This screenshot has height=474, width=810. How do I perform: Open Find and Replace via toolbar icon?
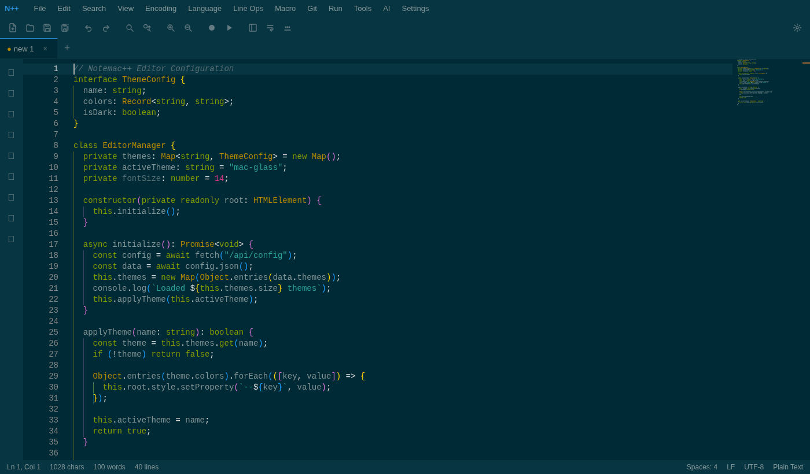pyautogui.click(x=147, y=27)
